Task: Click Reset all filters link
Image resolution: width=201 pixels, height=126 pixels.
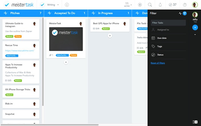Action: click(158, 63)
